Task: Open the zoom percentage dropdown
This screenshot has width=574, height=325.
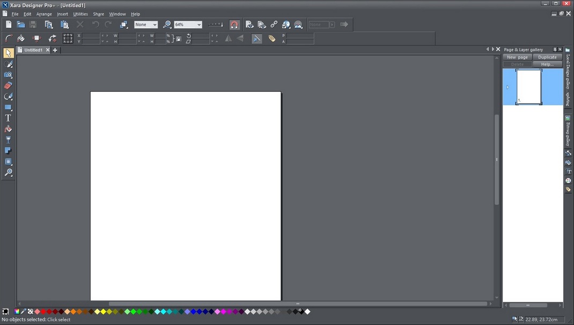Action: [x=198, y=24]
